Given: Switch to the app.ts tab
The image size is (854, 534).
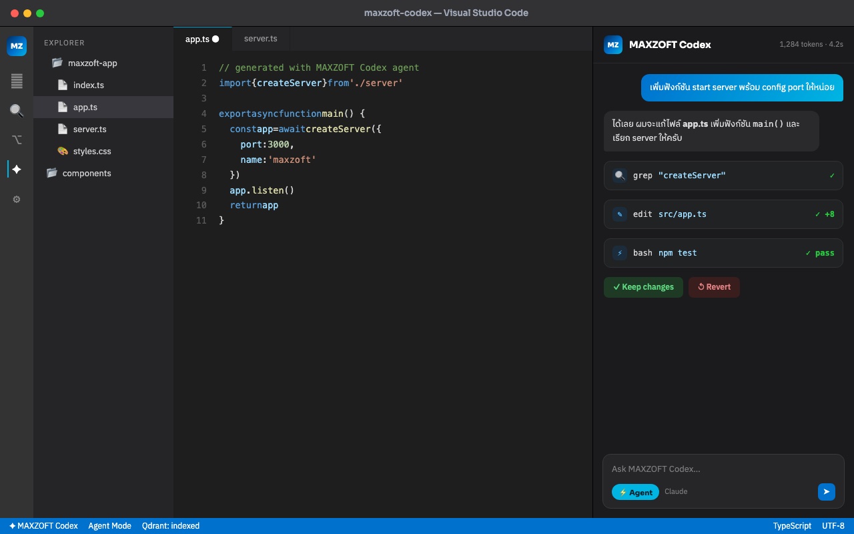Looking at the screenshot, I should (x=202, y=39).
